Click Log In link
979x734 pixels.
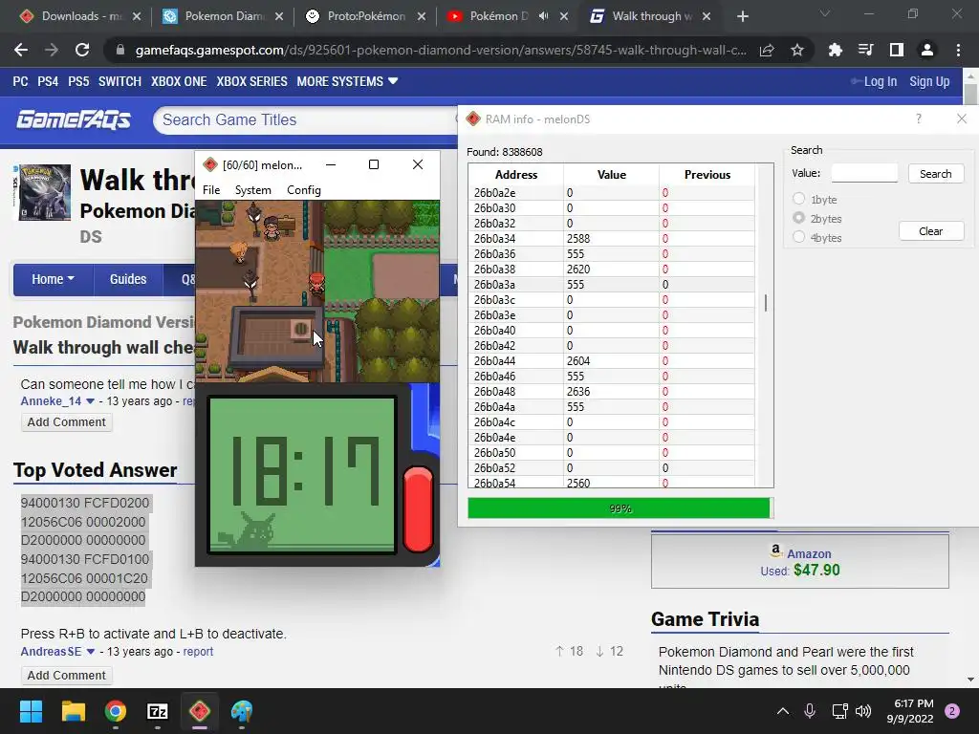pos(881,81)
